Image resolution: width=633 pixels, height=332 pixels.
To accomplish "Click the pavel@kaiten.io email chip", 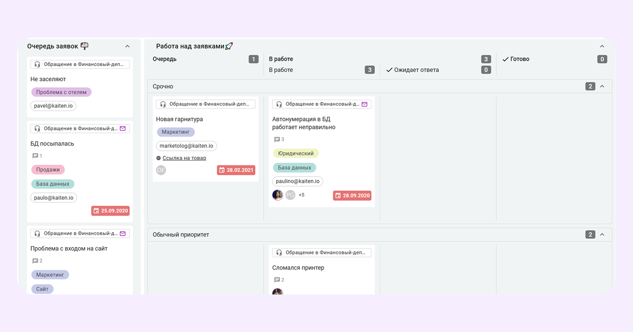I will (53, 106).
